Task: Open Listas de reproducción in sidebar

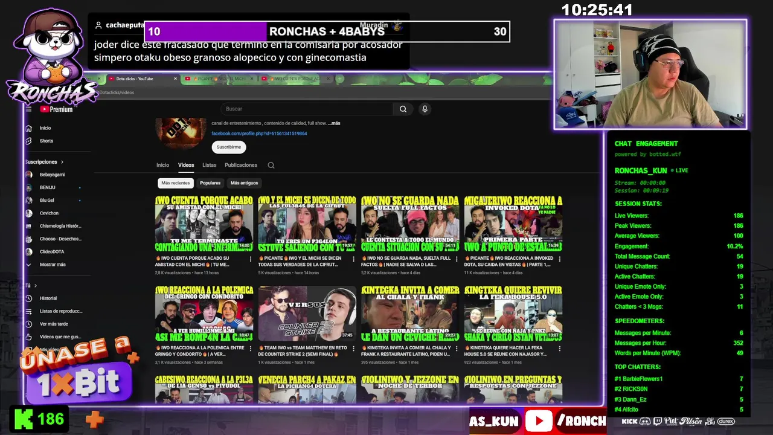Action: tap(60, 311)
